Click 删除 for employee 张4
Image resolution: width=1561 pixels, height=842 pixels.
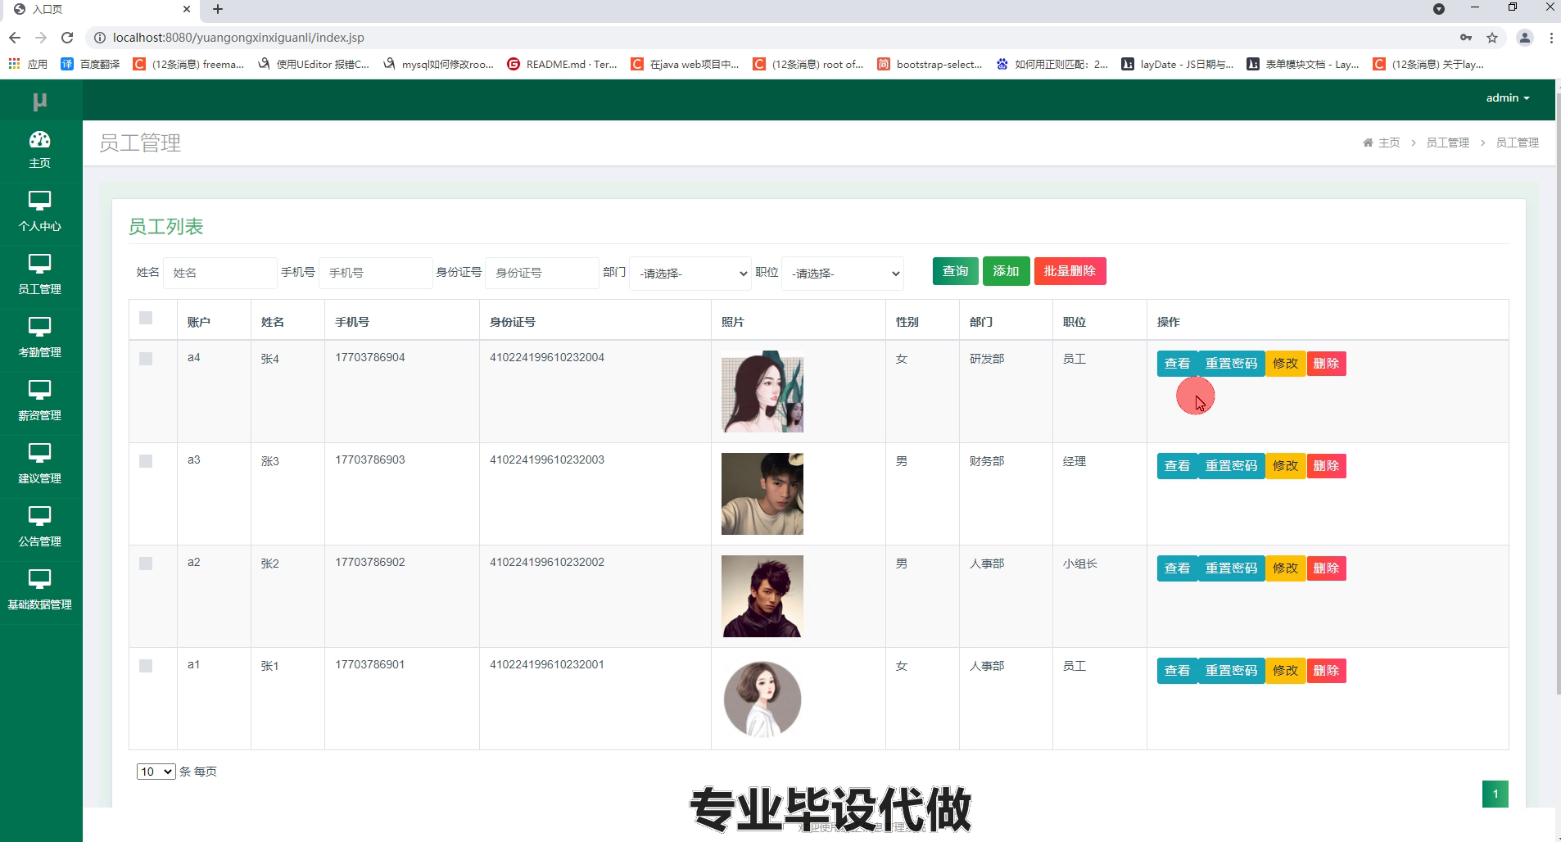pyautogui.click(x=1326, y=364)
